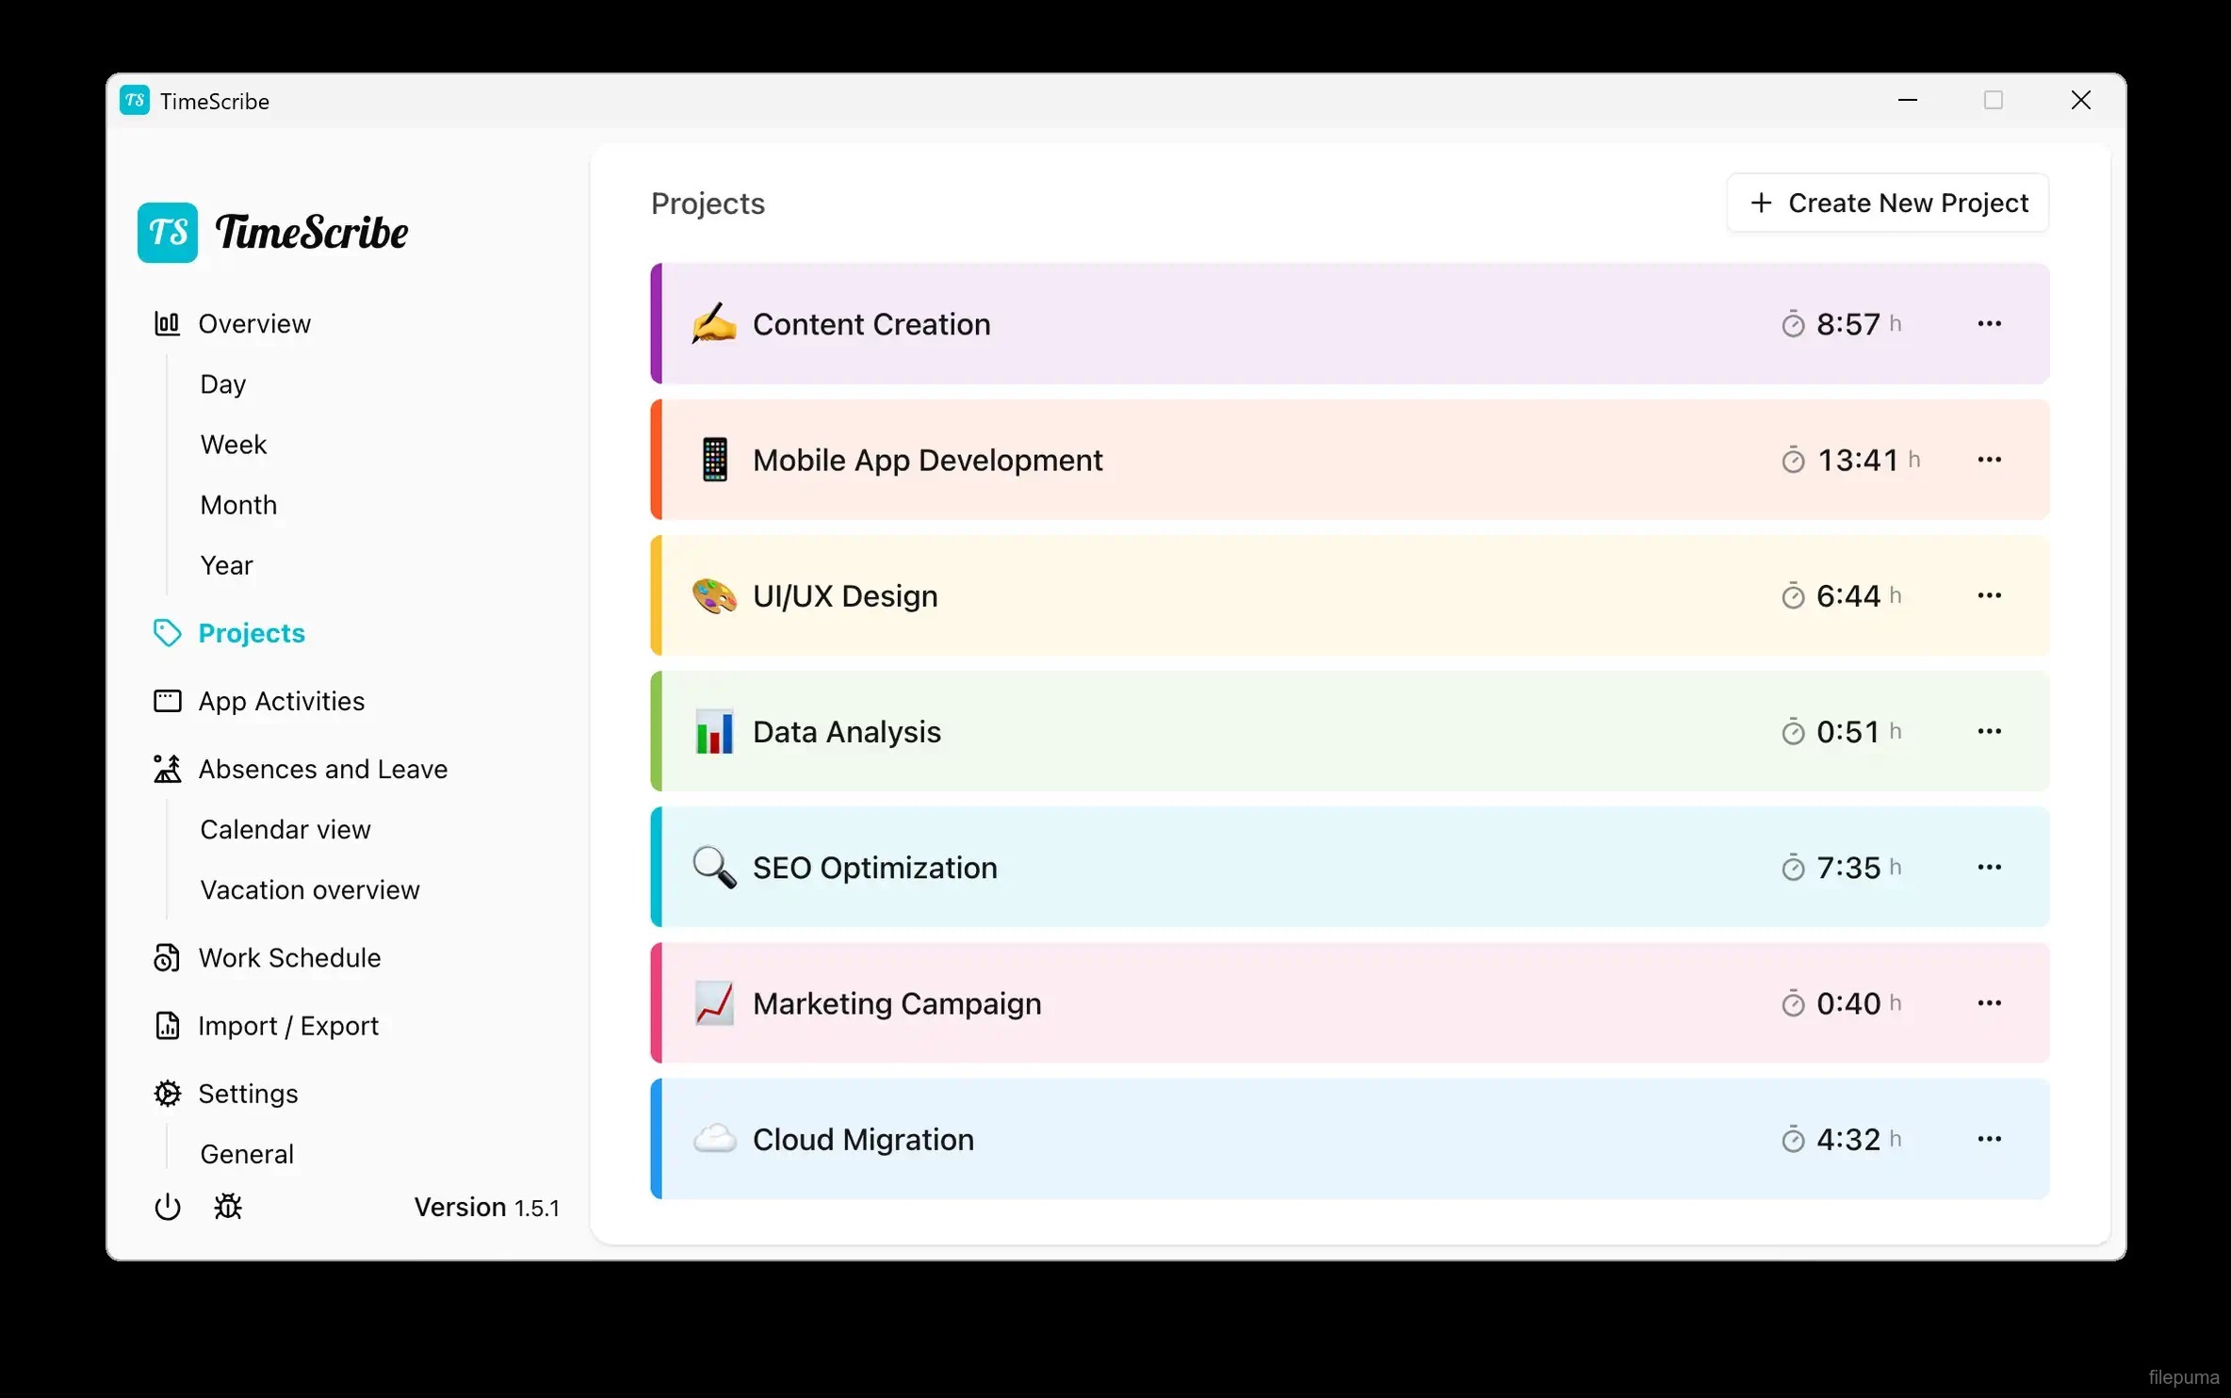
Task: Open the Content Creation options menu
Action: pos(1989,324)
